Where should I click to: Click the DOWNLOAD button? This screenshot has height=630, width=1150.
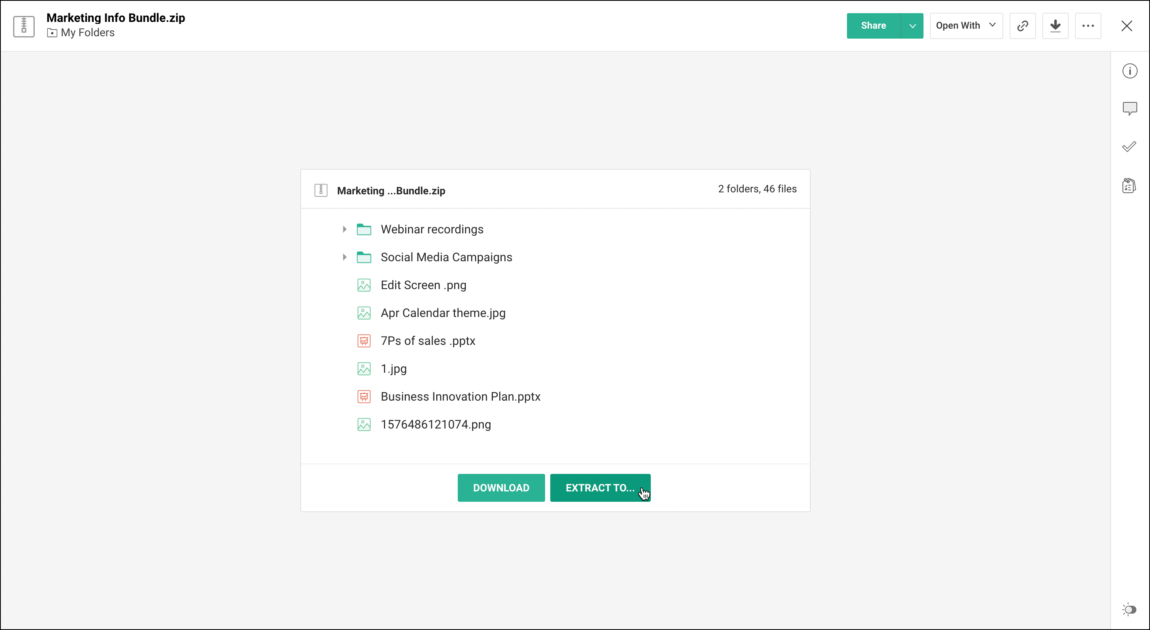(501, 488)
